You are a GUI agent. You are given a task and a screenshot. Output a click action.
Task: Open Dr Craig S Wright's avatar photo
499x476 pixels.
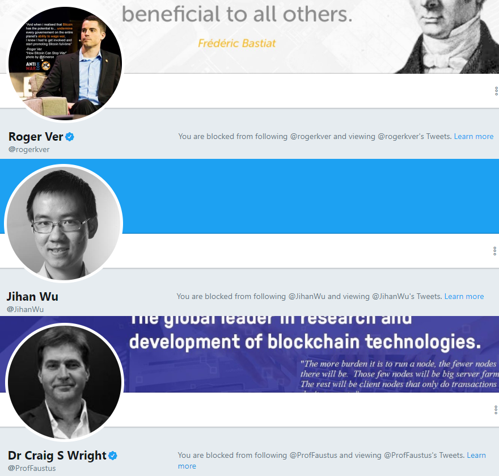pyautogui.click(x=64, y=382)
